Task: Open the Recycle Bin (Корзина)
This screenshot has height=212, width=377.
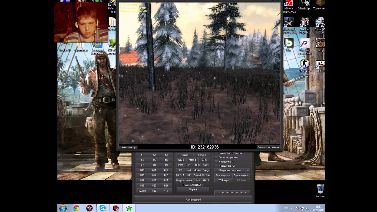Action: tap(320, 191)
